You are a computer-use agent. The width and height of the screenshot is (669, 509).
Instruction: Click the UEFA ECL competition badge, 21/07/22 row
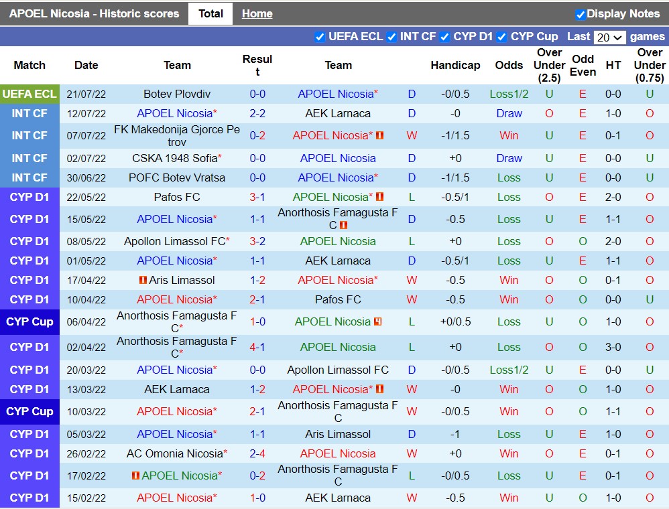29,94
